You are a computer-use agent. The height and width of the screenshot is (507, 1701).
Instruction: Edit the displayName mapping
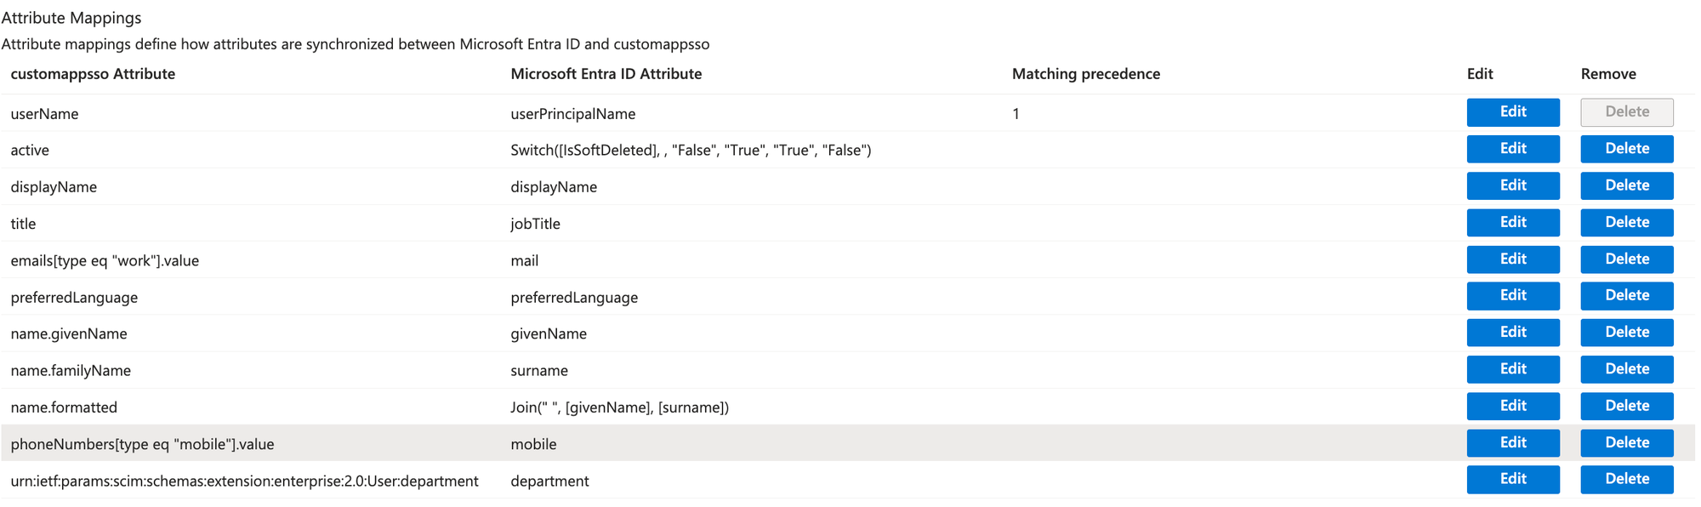pyautogui.click(x=1512, y=185)
